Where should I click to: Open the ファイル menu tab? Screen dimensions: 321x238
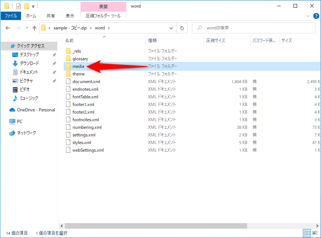pyautogui.click(x=11, y=16)
